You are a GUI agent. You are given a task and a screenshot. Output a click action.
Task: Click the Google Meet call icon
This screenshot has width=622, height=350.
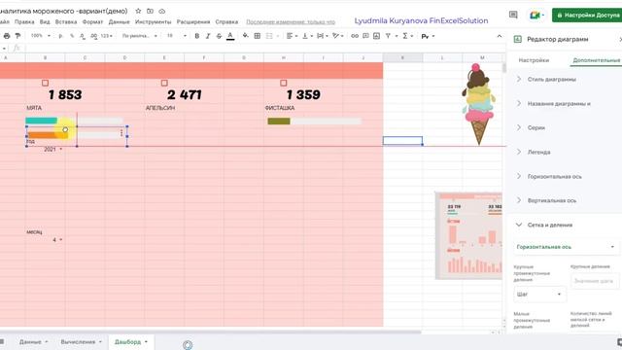pos(536,16)
